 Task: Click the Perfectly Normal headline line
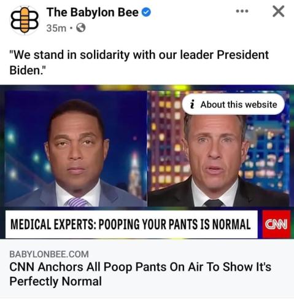(56, 281)
